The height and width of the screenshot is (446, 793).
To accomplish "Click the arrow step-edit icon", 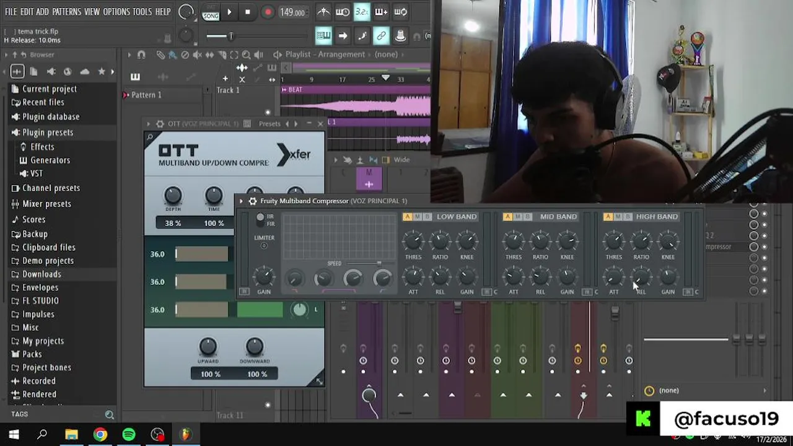I will coord(343,36).
